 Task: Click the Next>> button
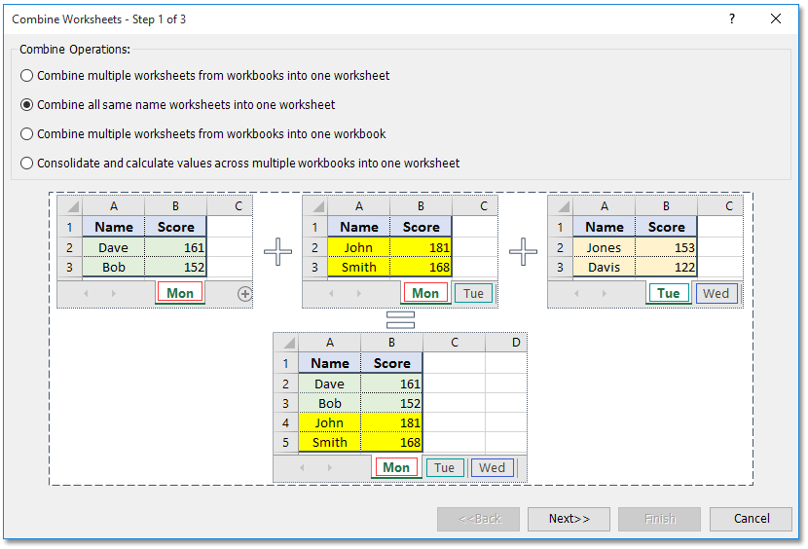click(x=569, y=519)
